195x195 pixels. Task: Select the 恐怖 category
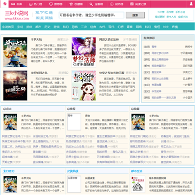[x=75, y=27]
